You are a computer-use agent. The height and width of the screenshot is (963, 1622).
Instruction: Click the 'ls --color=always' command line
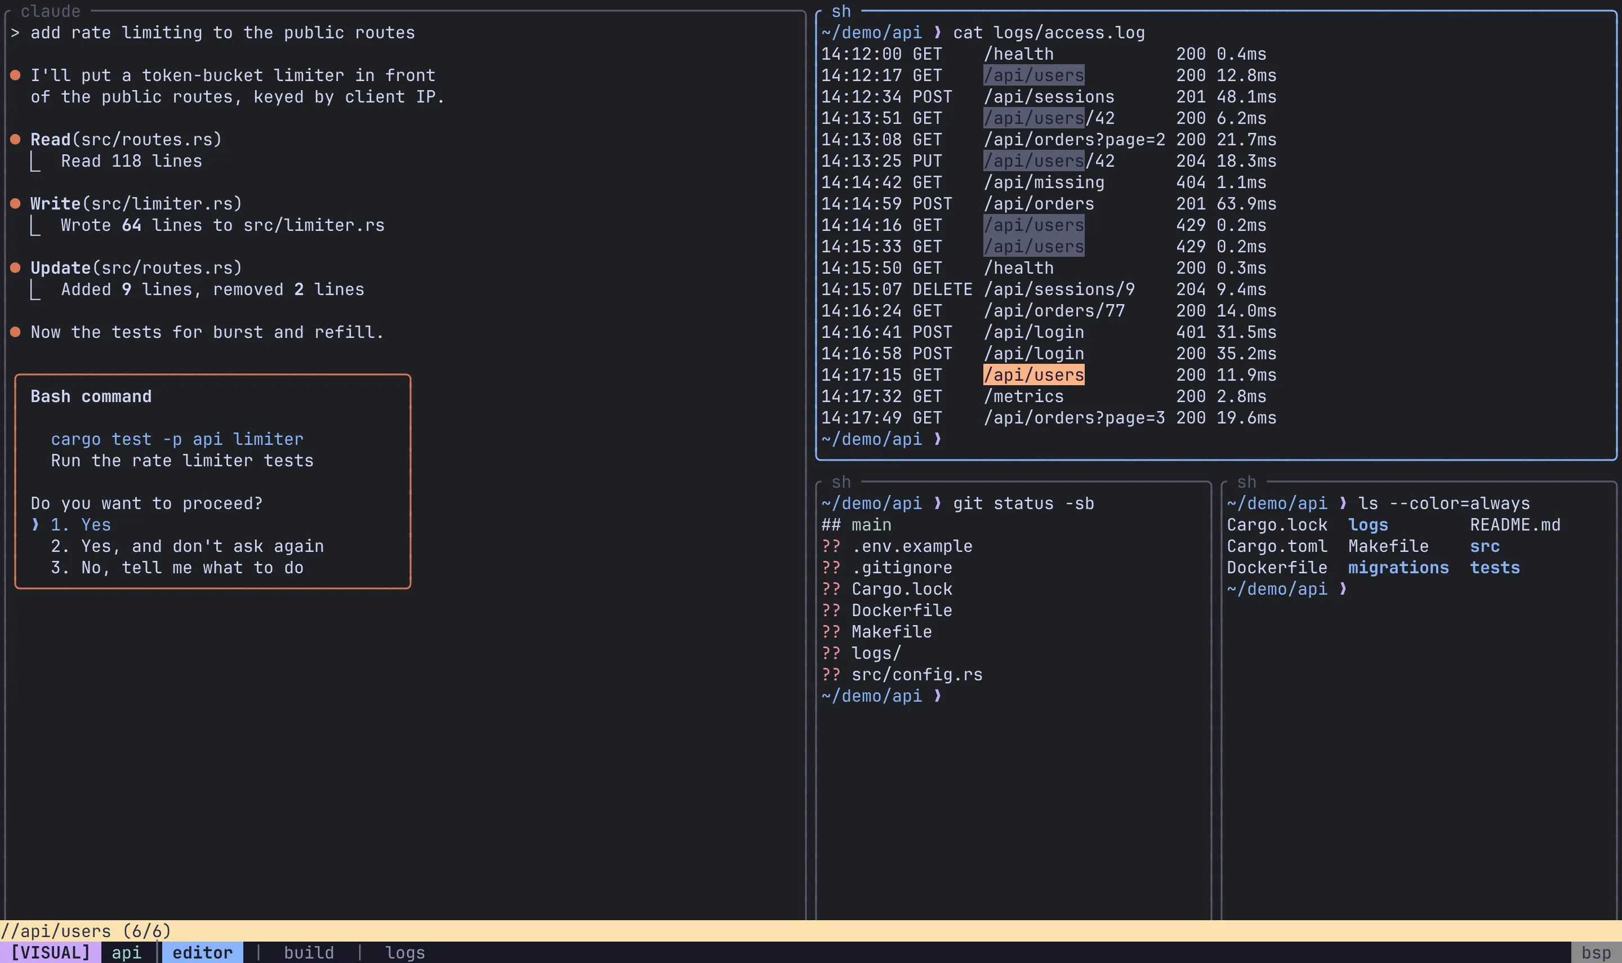[1443, 503]
